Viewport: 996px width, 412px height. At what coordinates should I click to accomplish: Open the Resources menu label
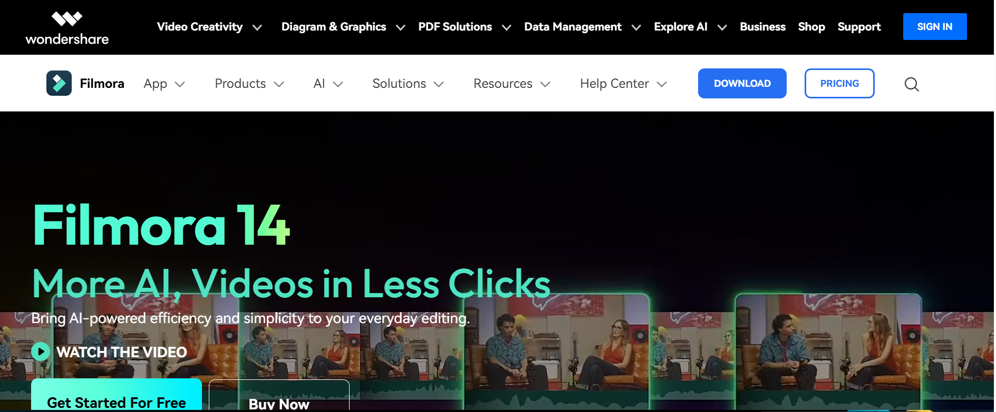(x=503, y=84)
